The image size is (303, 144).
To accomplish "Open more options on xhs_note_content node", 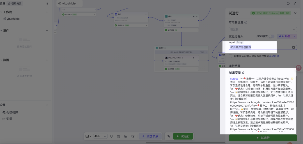I will (196, 58).
